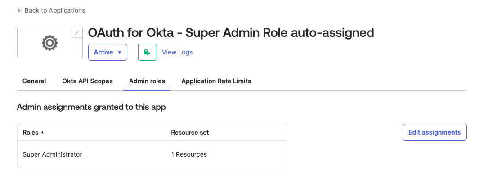Screen dimensions: 502x180
Task: Open the Active status dropdown
Action: 108,52
